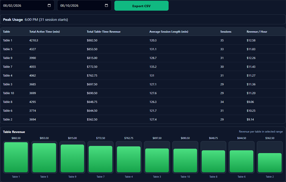
Task: Select the Table 1 row name cell
Action: point(8,40)
